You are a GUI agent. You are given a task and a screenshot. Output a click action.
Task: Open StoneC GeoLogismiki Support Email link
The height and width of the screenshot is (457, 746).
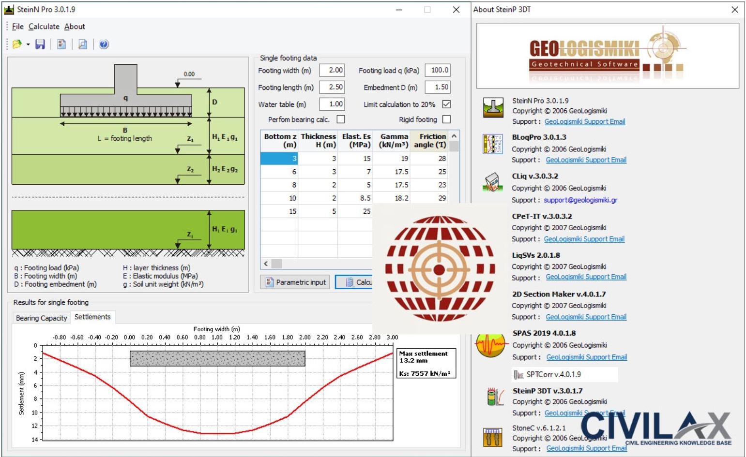pyautogui.click(x=587, y=449)
